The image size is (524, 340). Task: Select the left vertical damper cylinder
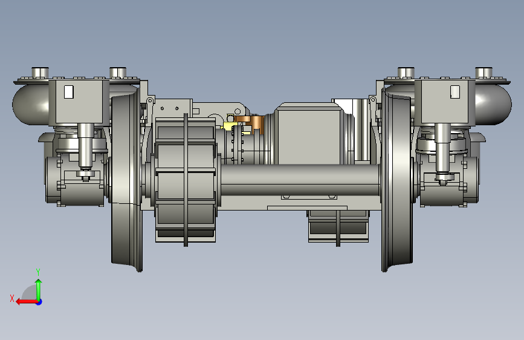click(x=86, y=146)
